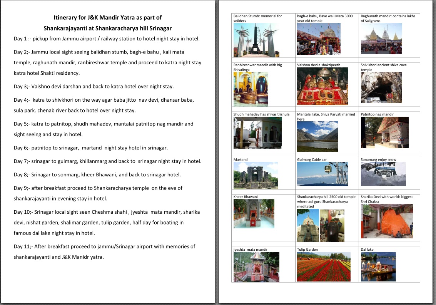Select the Bagh-e Bahu temple image
The image size is (436, 305).
319,39
